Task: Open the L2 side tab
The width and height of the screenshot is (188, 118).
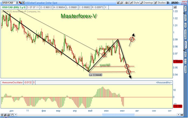Action: [x=186, y=61]
